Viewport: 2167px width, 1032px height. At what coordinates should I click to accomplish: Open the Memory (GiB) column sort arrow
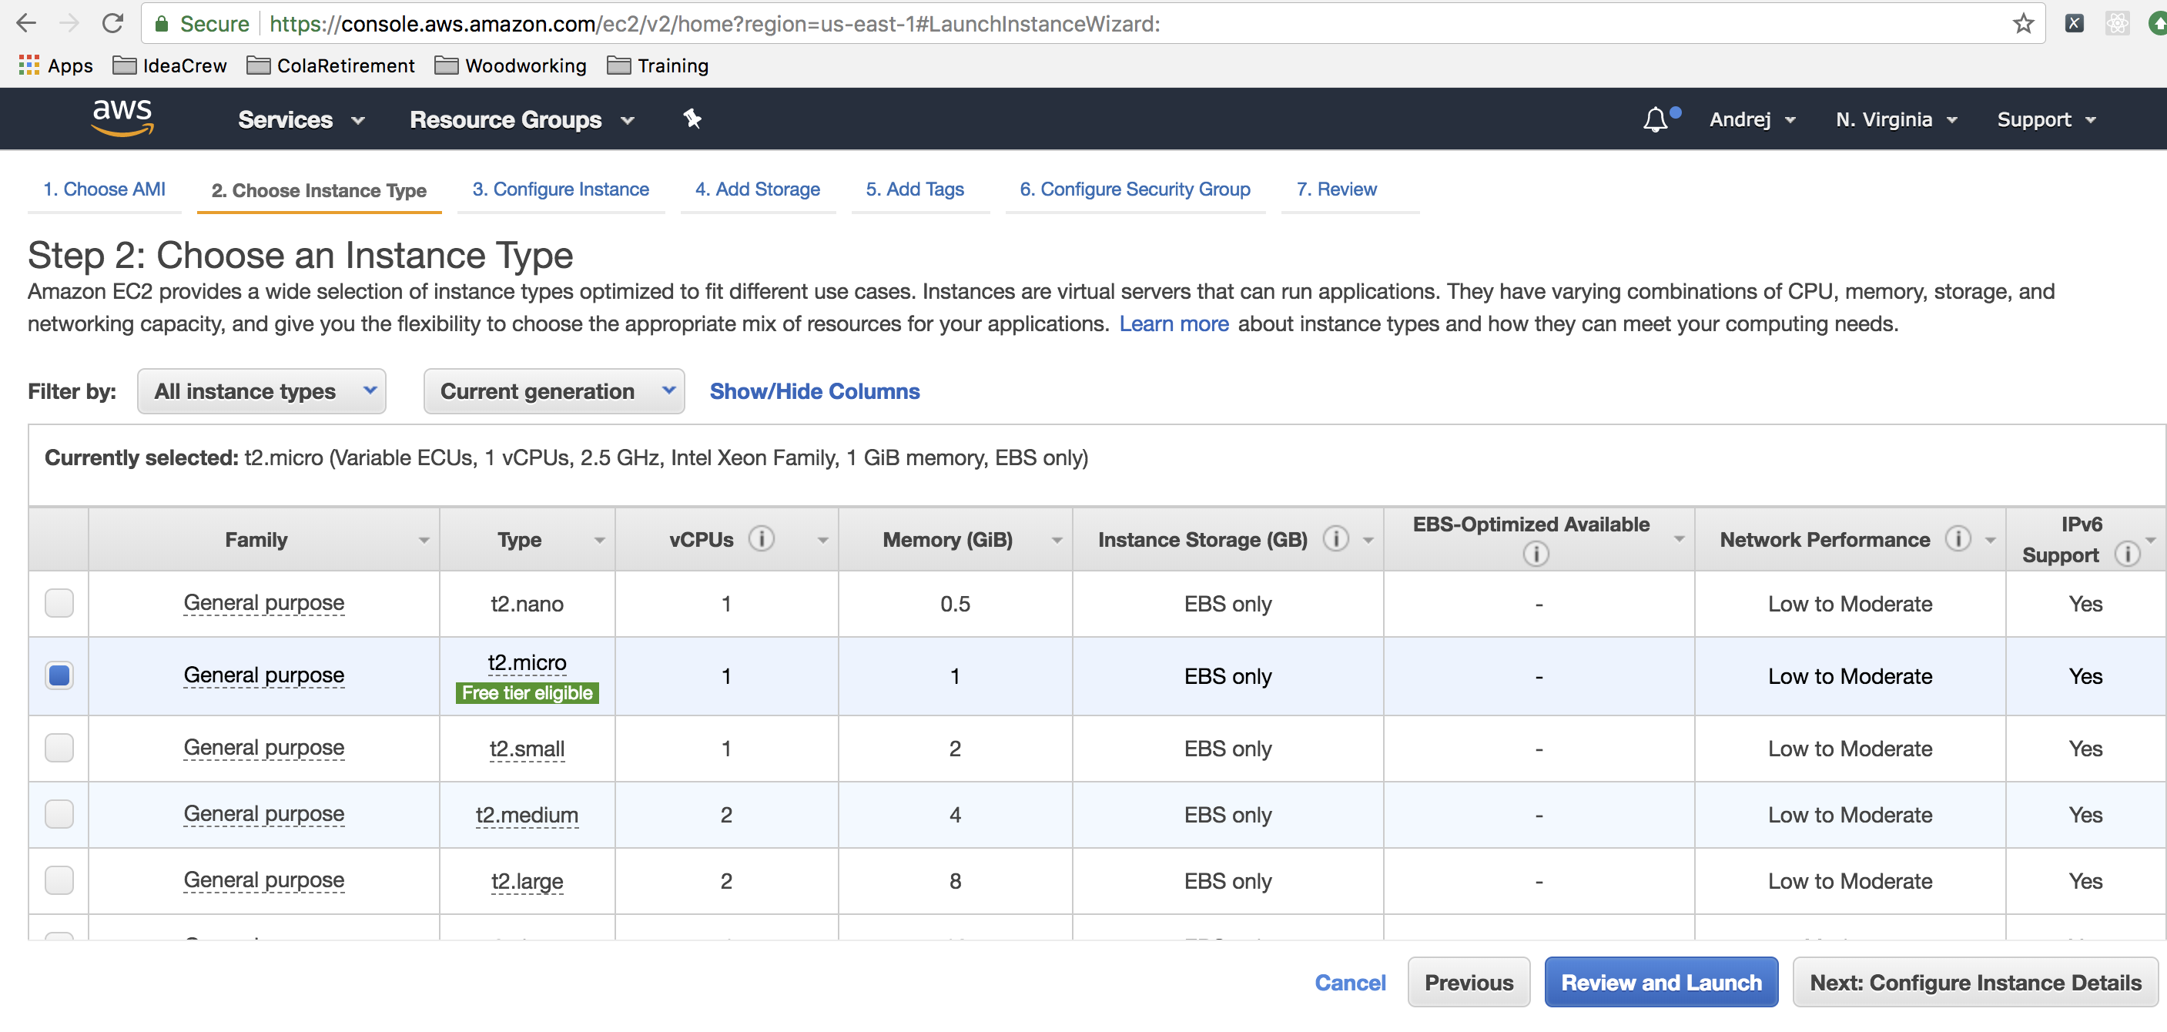[x=1057, y=540]
